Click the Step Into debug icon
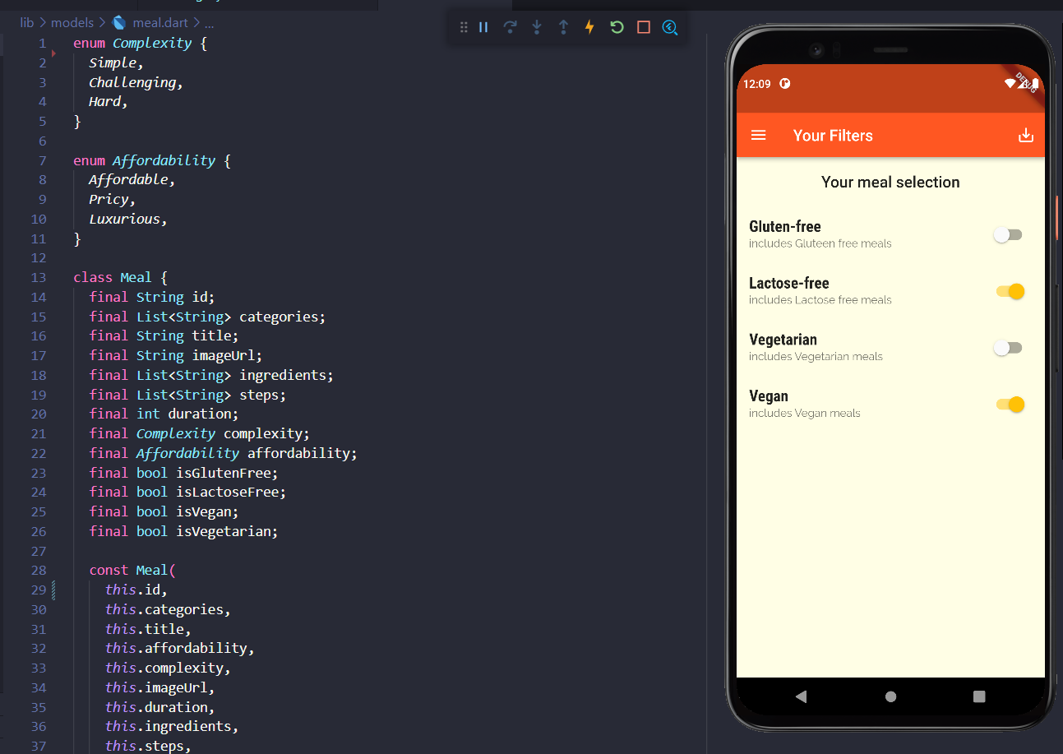The width and height of the screenshot is (1063, 754). pos(537,27)
